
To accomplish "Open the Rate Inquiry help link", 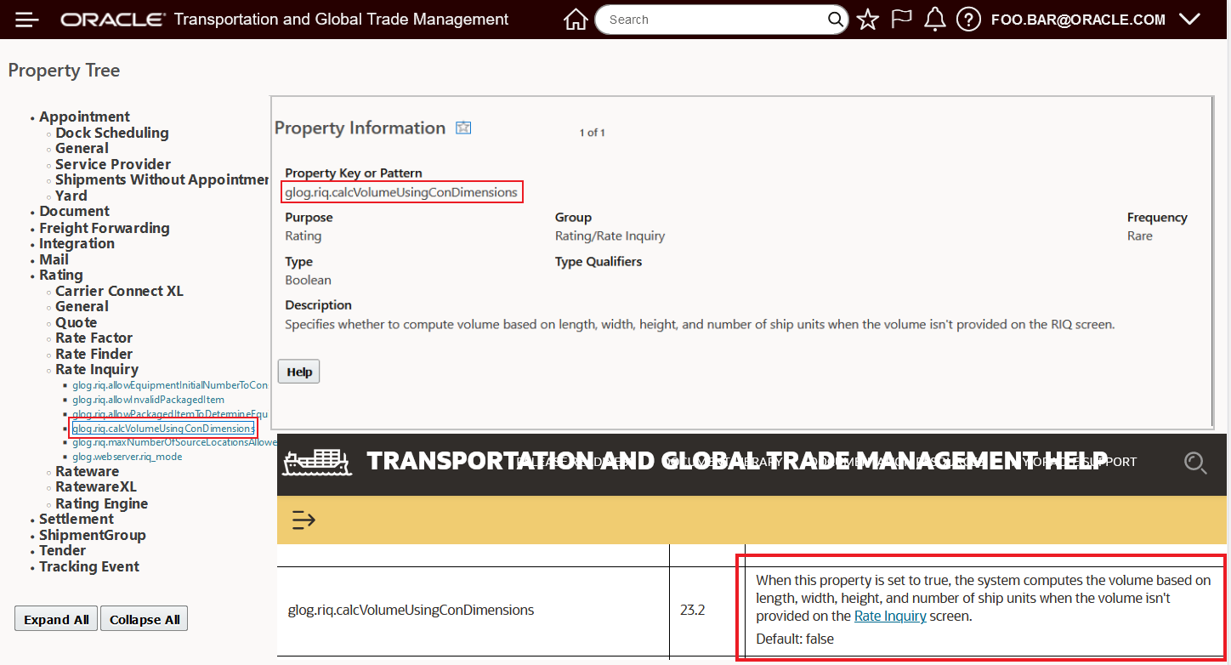I will [889, 616].
